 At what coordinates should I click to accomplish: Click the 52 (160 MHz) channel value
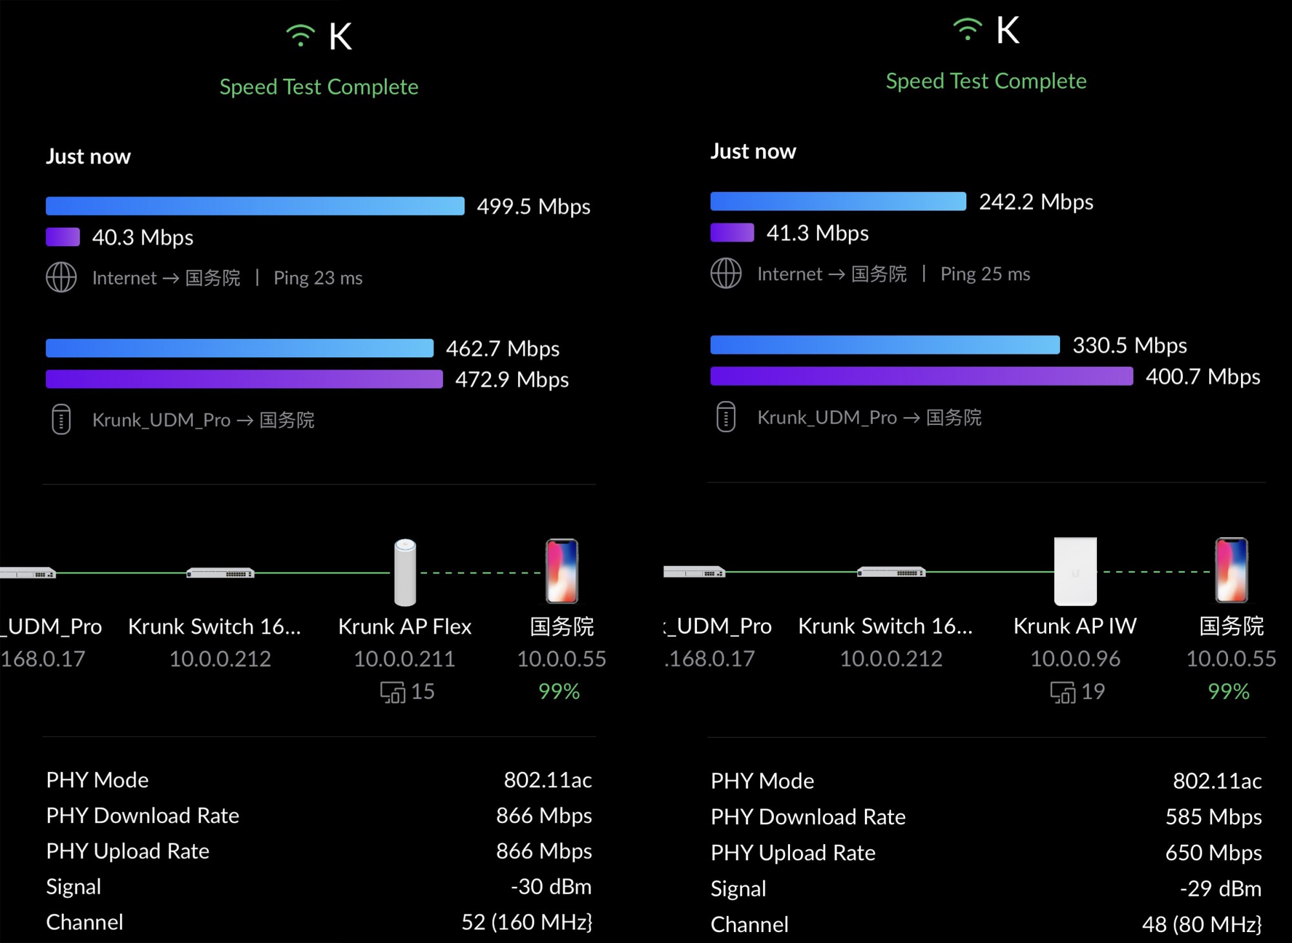(x=526, y=922)
